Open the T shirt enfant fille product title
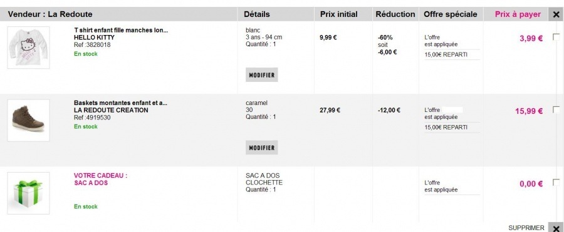Screen dimensions: 564x232 tap(121, 30)
